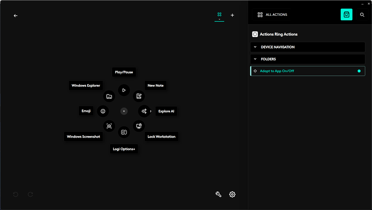Close the ring with center X button

tap(124, 111)
